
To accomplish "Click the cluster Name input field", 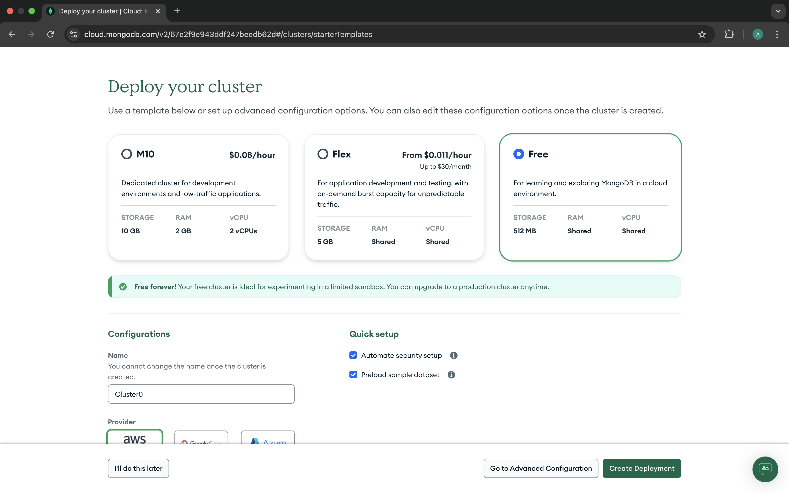I will (201, 394).
